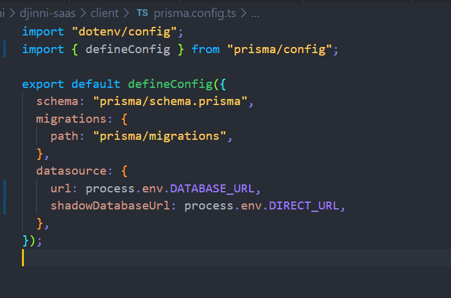This screenshot has height=298, width=451.
Task: Click the "prisma/migrations" path string
Action: (159, 136)
